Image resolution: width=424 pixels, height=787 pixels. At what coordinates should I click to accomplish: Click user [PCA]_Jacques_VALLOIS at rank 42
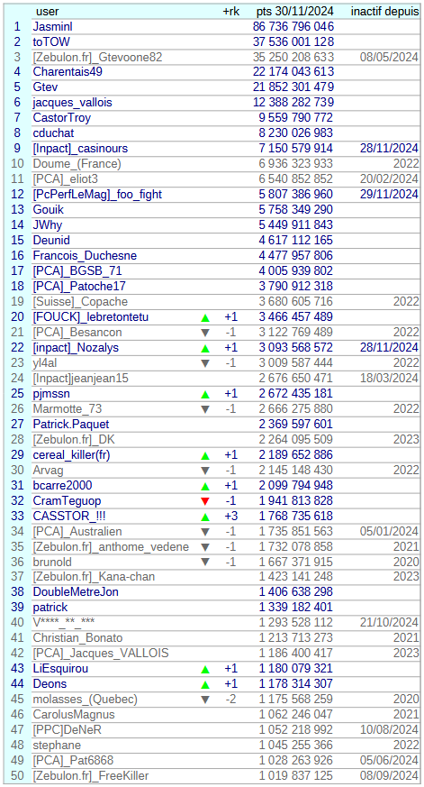pos(101,654)
